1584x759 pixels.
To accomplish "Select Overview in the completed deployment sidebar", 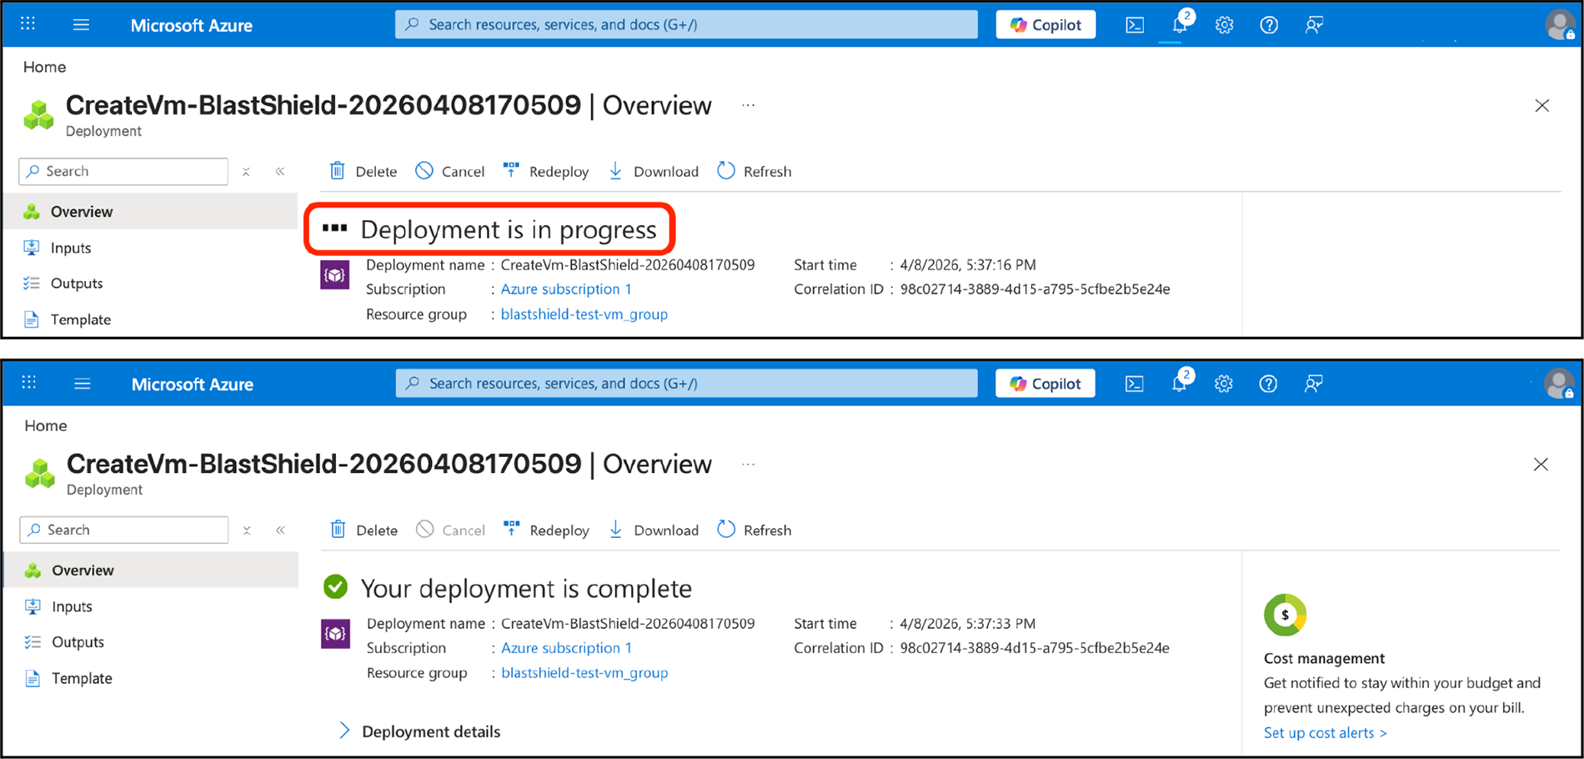I will [151, 571].
